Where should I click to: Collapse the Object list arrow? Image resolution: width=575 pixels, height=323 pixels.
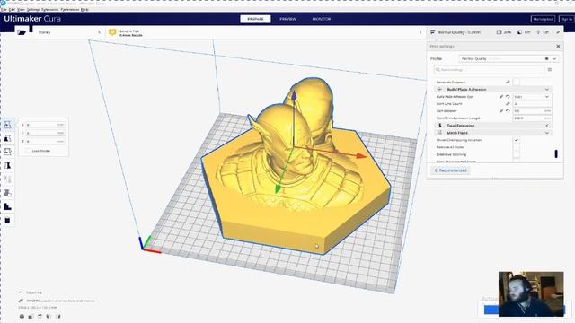pos(21,292)
